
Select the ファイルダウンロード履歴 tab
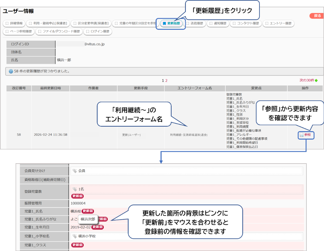point(58,32)
